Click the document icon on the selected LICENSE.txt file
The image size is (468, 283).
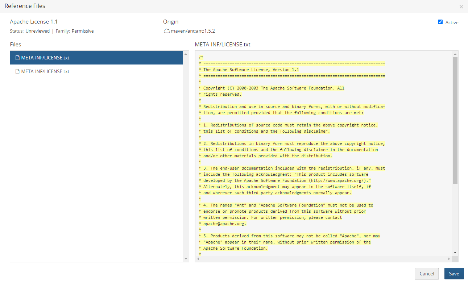pyautogui.click(x=17, y=57)
